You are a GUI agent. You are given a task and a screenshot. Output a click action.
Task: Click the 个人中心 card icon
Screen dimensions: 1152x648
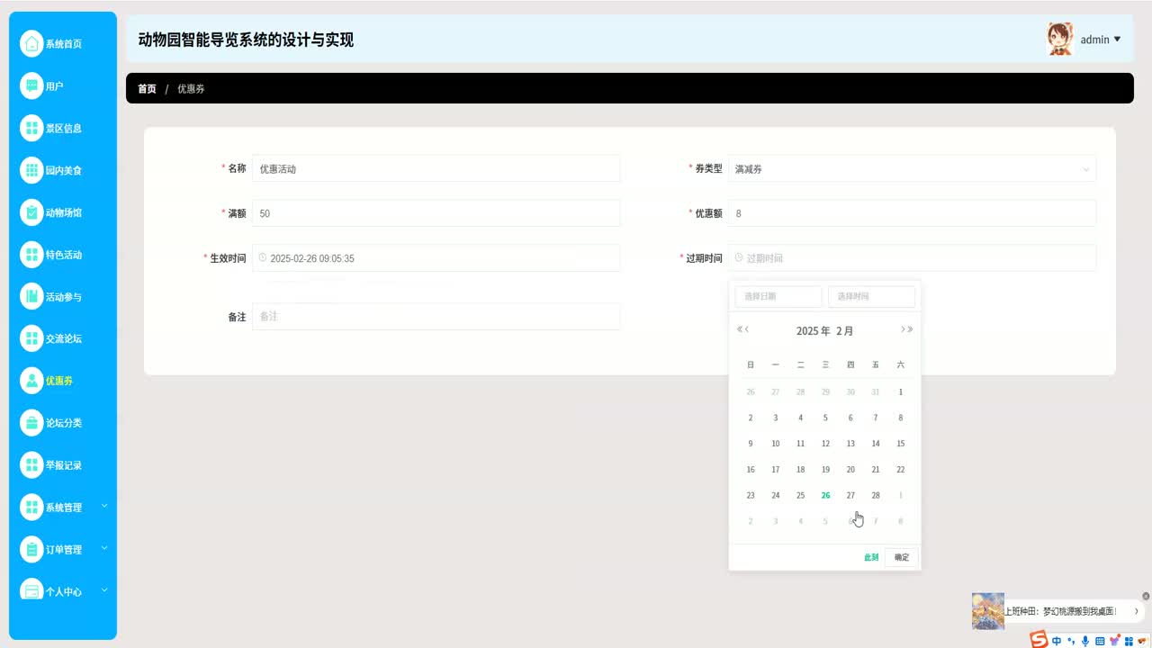(31, 590)
